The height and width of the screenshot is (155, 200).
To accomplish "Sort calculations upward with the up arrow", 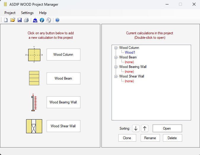I will point(145,128).
